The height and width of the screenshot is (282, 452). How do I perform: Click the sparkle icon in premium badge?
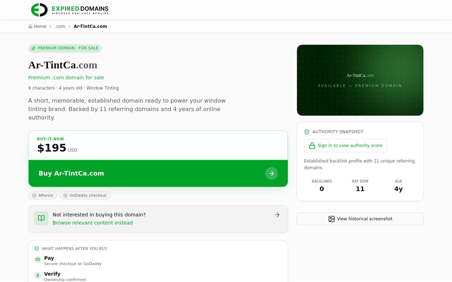tap(34, 48)
